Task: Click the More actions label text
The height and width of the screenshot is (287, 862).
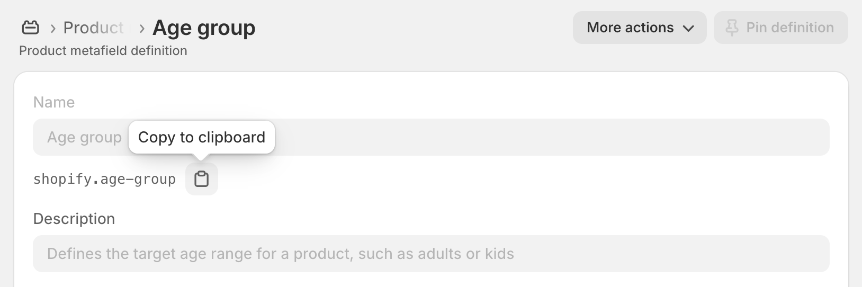Action: (x=630, y=28)
